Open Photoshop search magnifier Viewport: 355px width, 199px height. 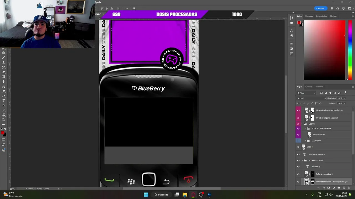tap(338, 9)
